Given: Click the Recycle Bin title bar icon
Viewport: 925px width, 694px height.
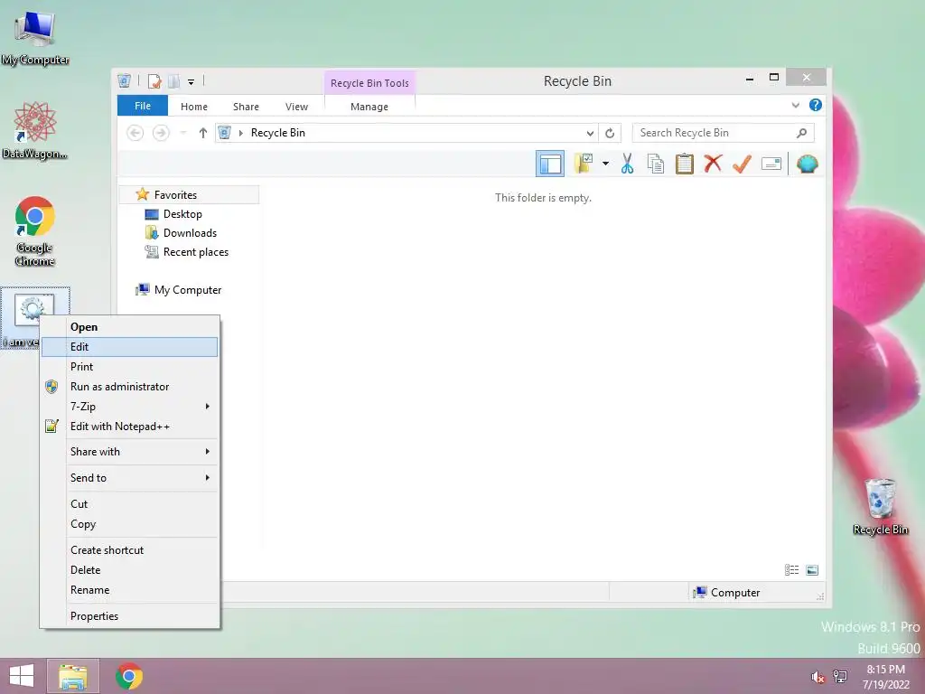Looking at the screenshot, I should (x=124, y=80).
